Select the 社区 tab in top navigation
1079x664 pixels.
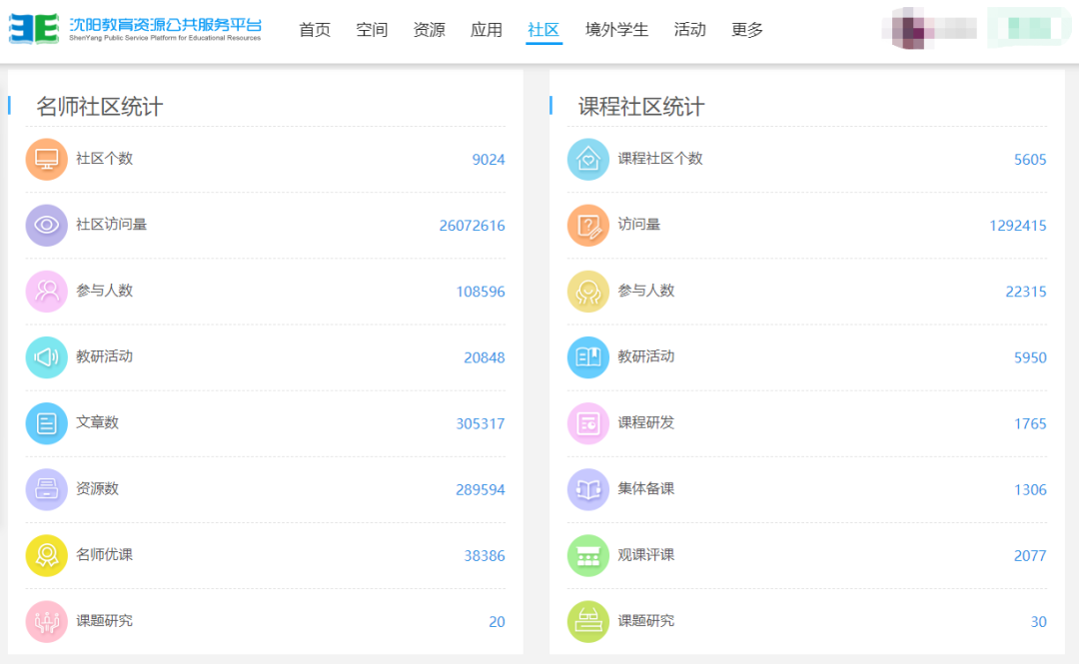point(543,30)
